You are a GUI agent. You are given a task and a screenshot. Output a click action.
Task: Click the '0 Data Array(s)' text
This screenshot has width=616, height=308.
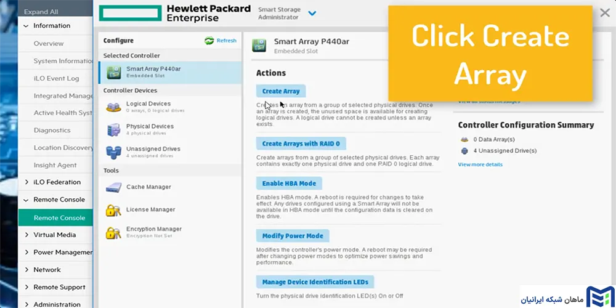494,139
